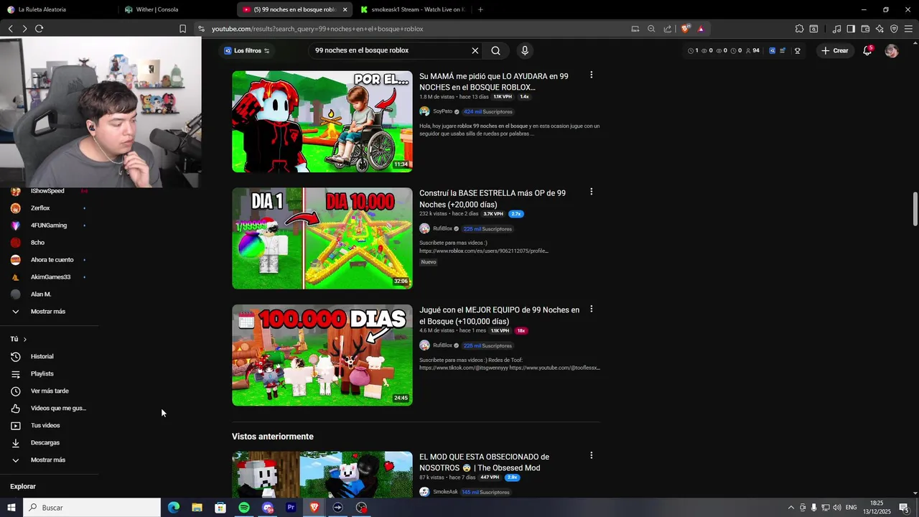919x517 pixels.
Task: Open AkimGames33 subscription channel
Action: [50, 277]
